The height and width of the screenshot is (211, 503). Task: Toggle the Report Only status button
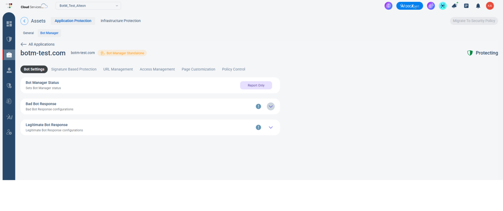tap(256, 86)
